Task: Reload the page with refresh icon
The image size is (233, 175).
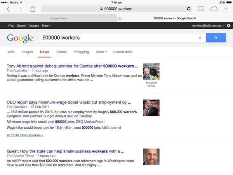Action: [189, 9]
